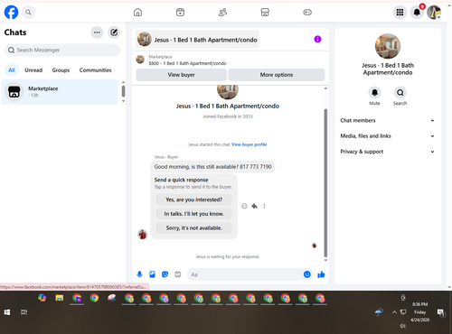Open the notifications bell in top bar

click(417, 13)
